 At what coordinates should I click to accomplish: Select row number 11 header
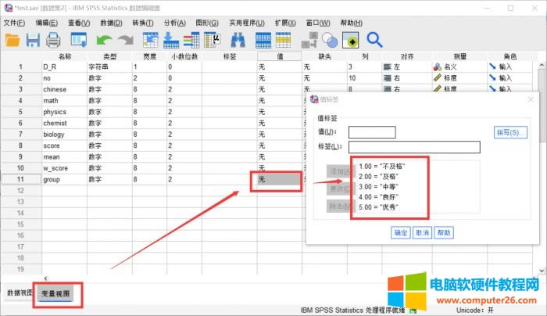(x=20, y=179)
